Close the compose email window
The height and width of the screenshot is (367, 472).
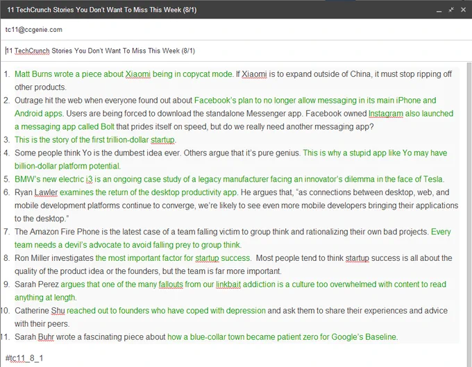463,10
